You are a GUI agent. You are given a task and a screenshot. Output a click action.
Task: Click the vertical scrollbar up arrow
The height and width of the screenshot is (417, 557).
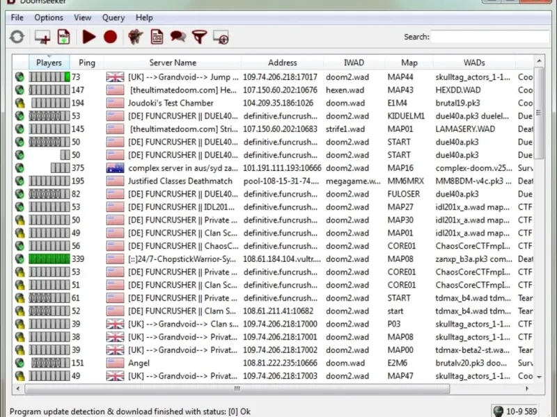point(539,61)
